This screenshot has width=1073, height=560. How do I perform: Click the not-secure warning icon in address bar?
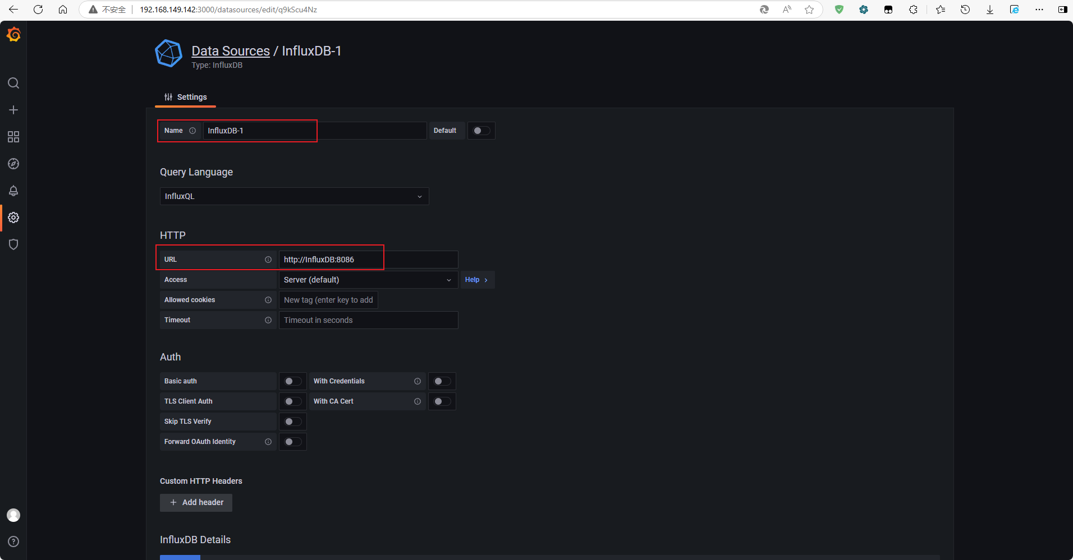93,10
